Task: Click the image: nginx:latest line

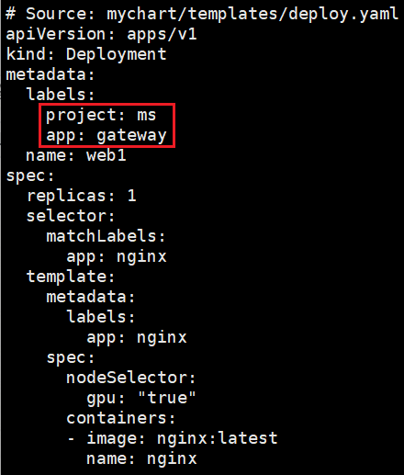Action: (x=173, y=438)
